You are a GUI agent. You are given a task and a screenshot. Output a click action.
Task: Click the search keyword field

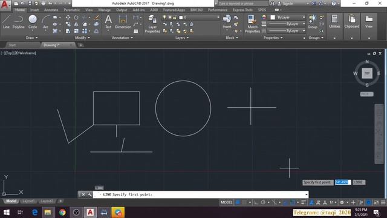(x=242, y=4)
